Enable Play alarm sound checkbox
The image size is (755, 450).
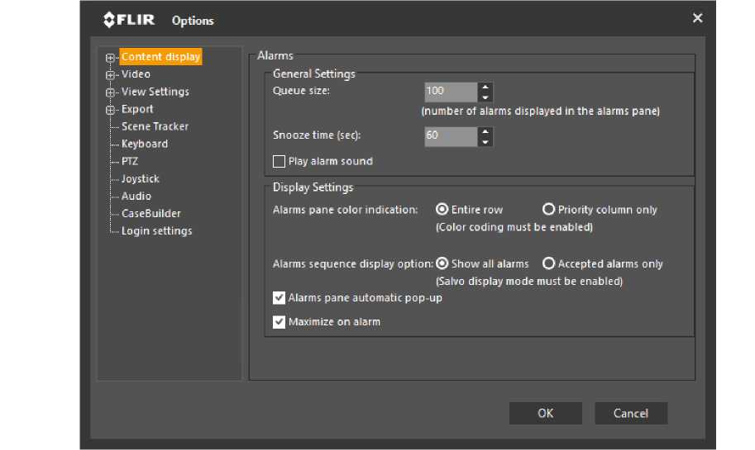coord(280,162)
